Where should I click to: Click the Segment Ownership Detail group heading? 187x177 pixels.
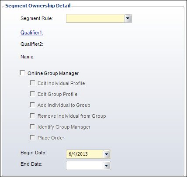pyautogui.click(x=38, y=6)
